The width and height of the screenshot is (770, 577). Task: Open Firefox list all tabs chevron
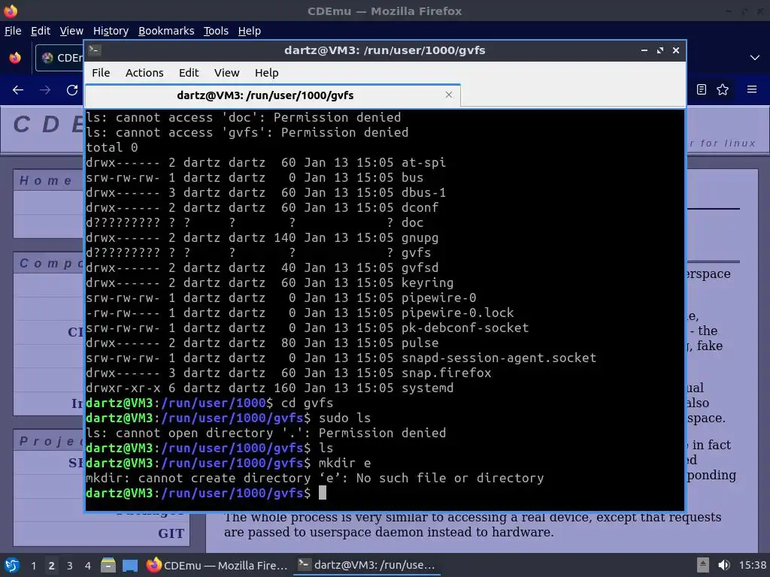755,58
